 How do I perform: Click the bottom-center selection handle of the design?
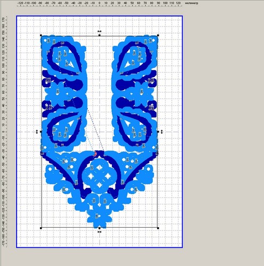(x=100, y=228)
